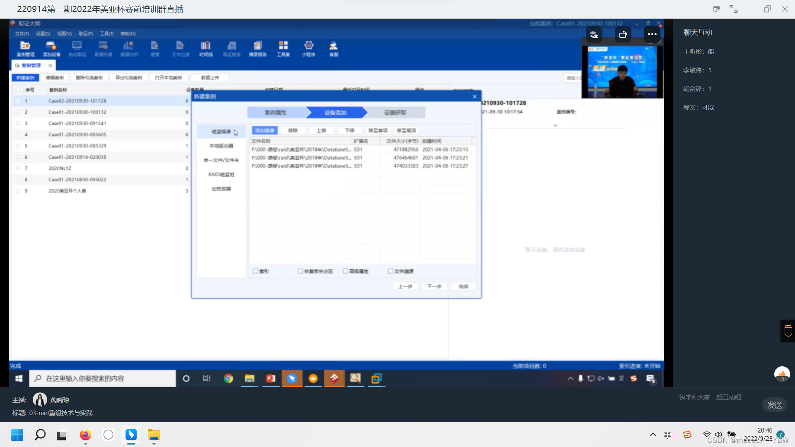
Task: Select RAID磁盘组 in the device list
Action: (221, 175)
